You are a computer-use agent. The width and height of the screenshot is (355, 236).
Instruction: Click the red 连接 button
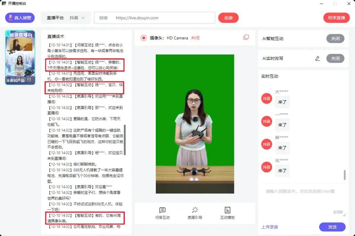point(228,18)
